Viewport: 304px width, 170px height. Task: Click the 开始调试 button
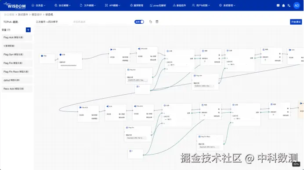click(296, 22)
